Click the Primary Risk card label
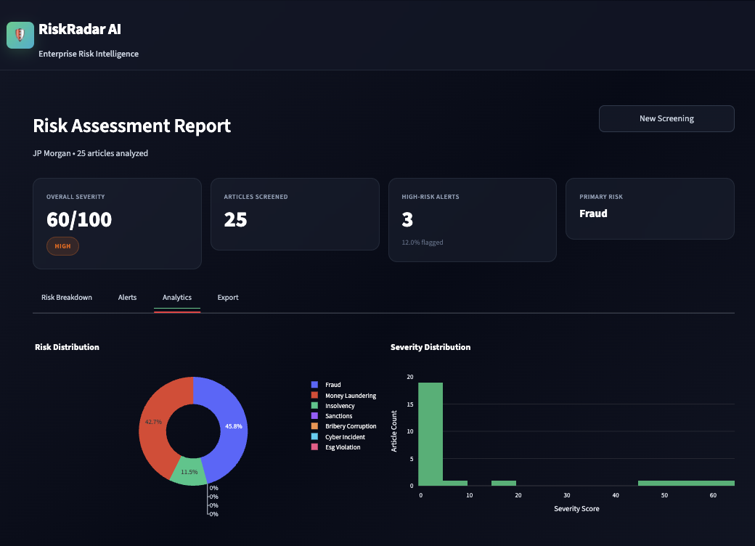This screenshot has width=755, height=546. [601, 197]
